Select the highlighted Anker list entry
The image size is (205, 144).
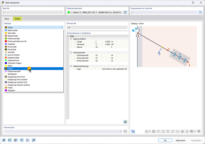click(34, 68)
